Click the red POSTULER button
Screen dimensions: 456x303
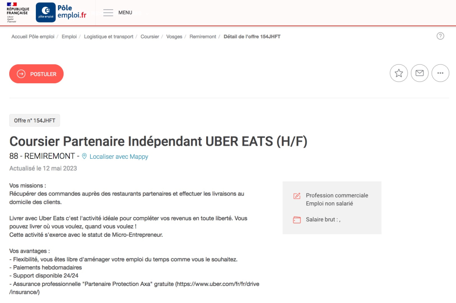36,74
